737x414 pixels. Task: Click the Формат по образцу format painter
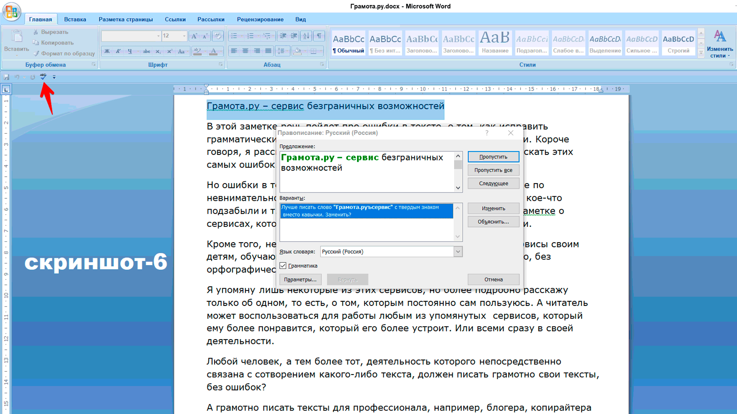pos(64,54)
